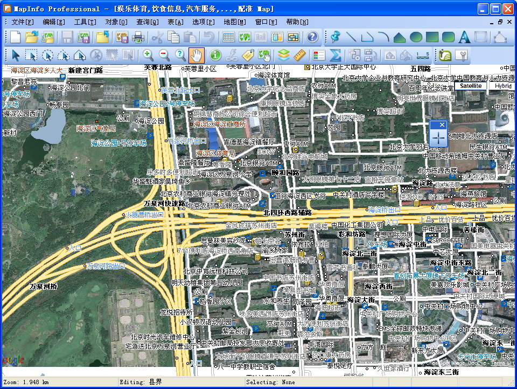The width and height of the screenshot is (517, 389).
Task: Open the 窗口[W] menu
Action: click(x=266, y=22)
